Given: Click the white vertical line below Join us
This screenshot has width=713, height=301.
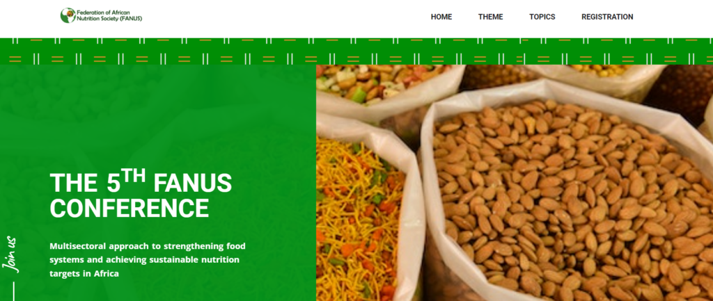Looking at the screenshot, I should click(14, 291).
